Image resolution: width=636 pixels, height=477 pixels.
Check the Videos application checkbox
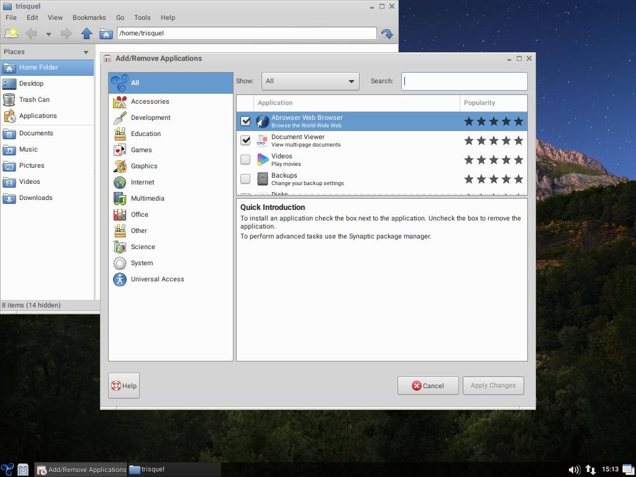pos(245,160)
